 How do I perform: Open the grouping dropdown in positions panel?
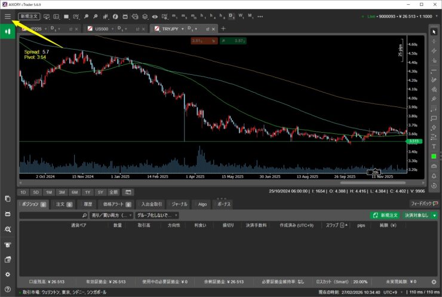tap(157, 215)
